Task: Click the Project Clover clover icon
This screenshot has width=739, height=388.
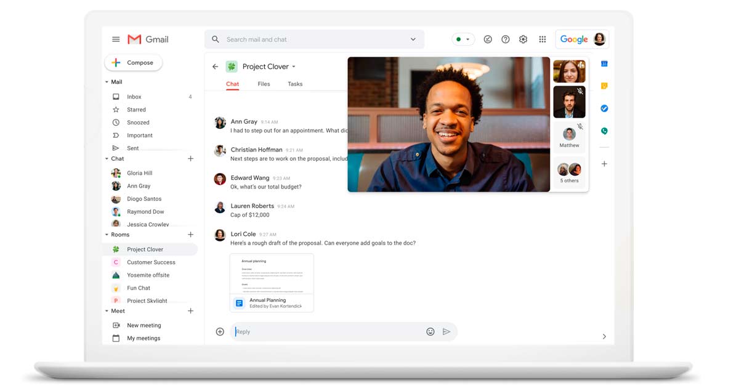Action: click(x=232, y=67)
